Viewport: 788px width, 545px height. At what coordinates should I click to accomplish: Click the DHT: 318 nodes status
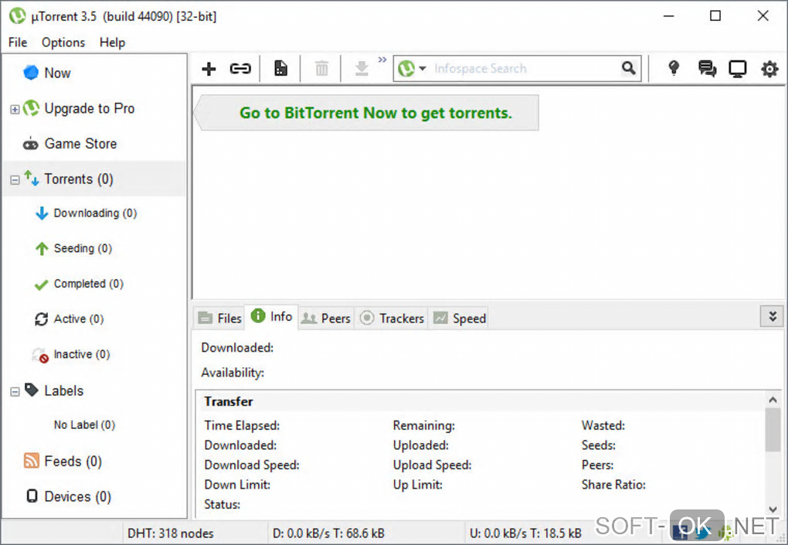(171, 533)
